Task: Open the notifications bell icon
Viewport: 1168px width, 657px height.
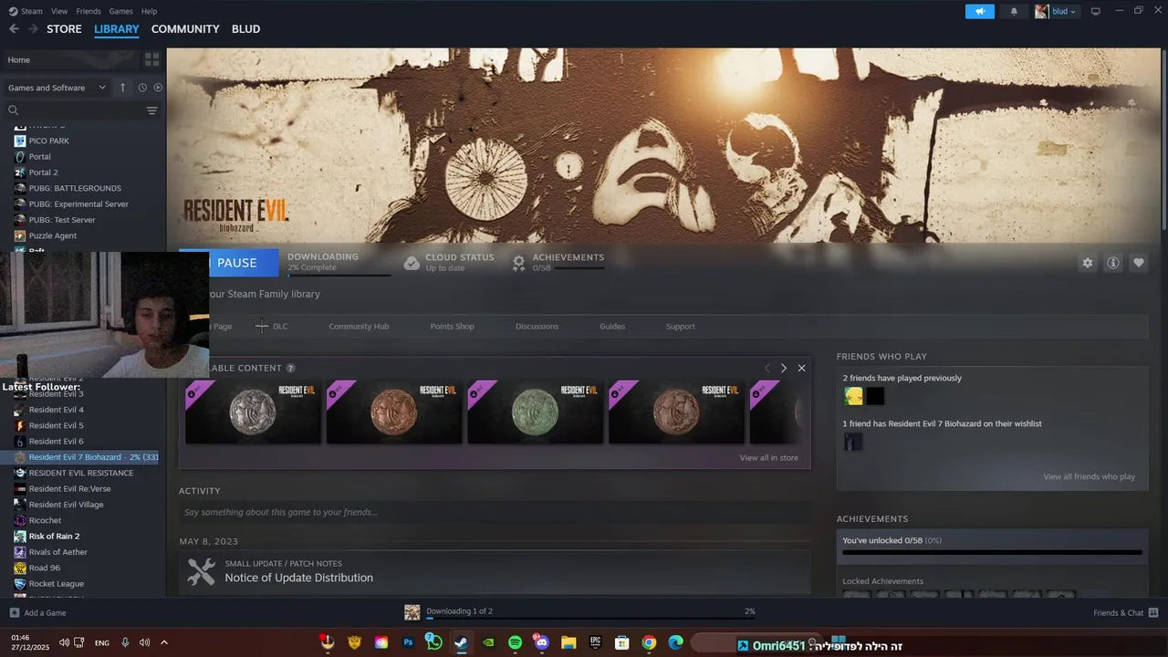Action: 1014,11
